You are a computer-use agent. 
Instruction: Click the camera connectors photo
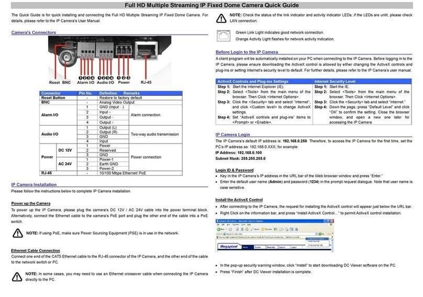click(x=110, y=60)
